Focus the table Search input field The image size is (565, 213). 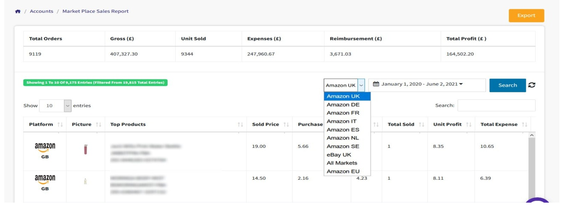496,105
